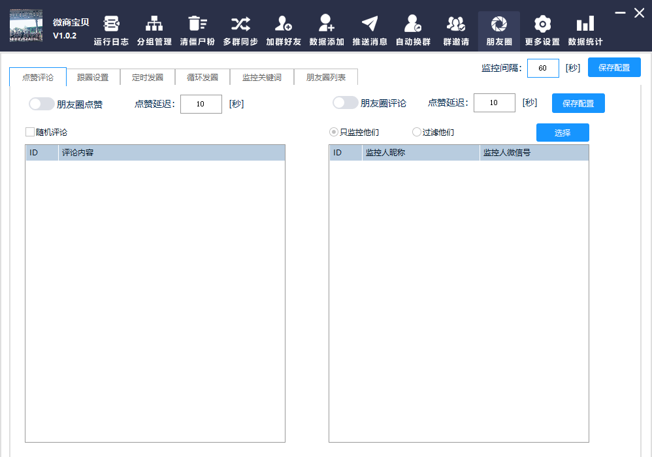Click the 监控间隔 seconds input field
This screenshot has height=457, width=652.
[543, 69]
